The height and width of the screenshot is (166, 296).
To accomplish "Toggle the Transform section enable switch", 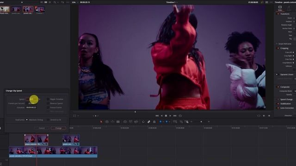I will point(278,14).
